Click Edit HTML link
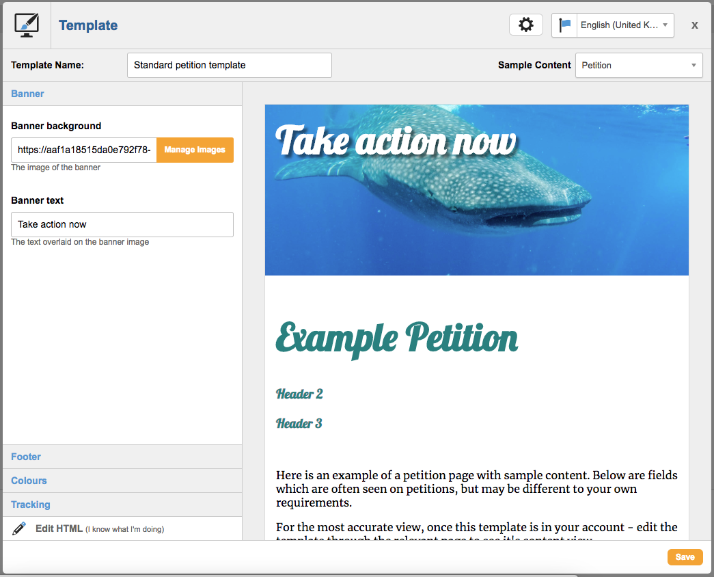 [x=59, y=528]
